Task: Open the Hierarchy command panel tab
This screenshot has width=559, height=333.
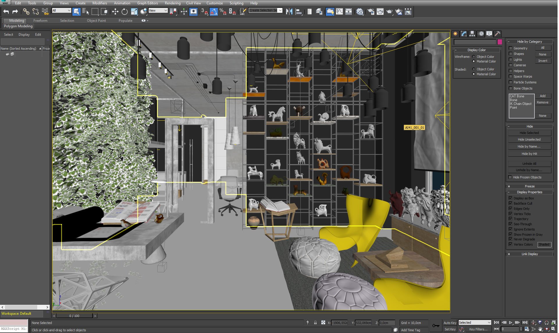Action: point(472,34)
